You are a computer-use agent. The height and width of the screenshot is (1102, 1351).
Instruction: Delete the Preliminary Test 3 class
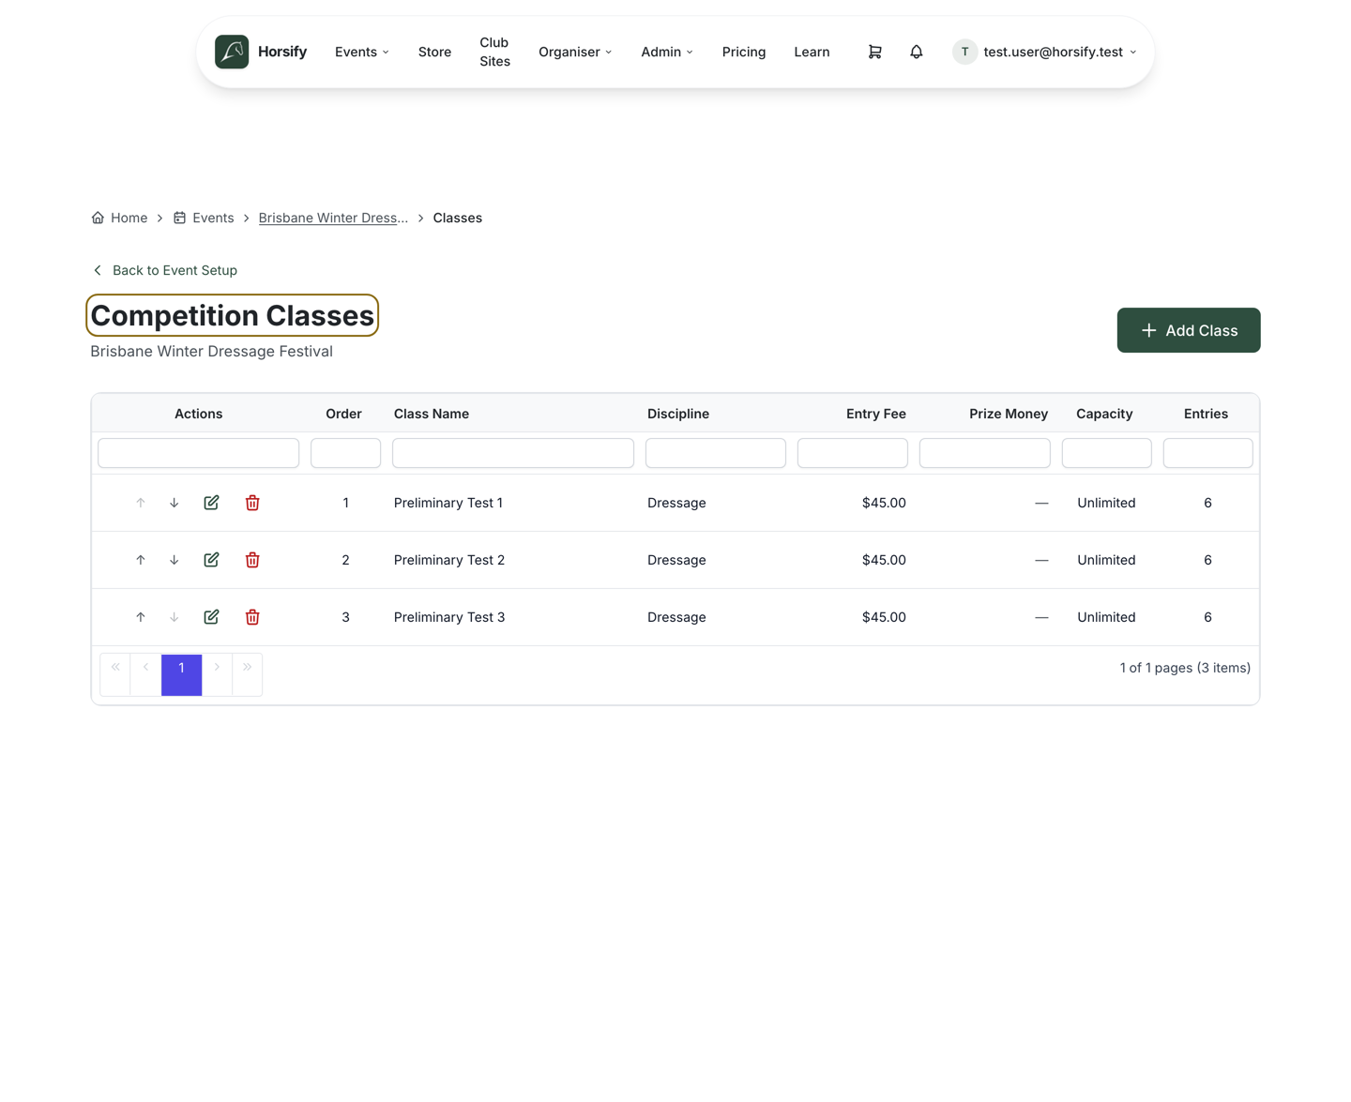[x=252, y=617]
